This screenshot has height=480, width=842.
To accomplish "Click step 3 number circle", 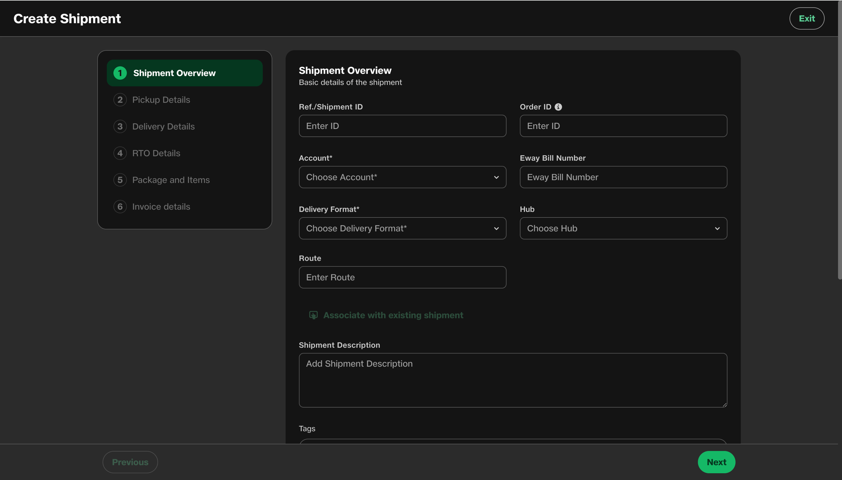I will point(120,127).
